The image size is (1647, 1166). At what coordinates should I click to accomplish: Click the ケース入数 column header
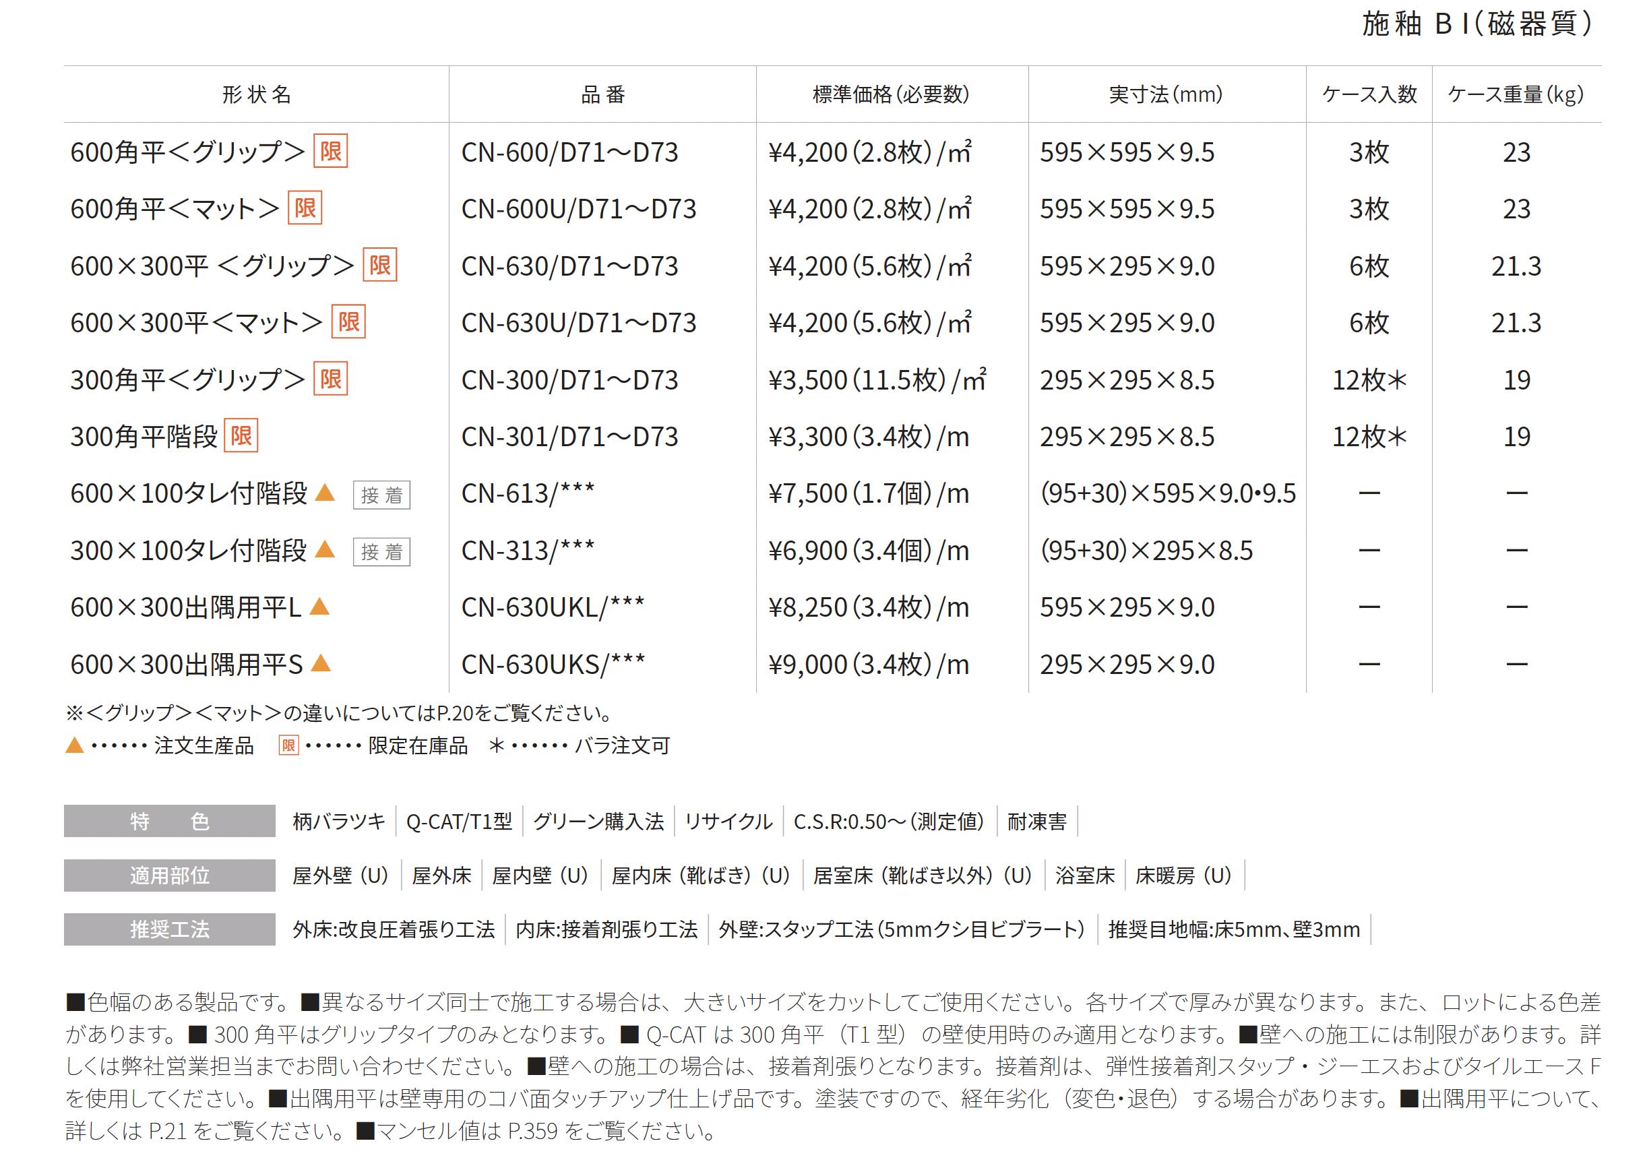coord(1369,95)
